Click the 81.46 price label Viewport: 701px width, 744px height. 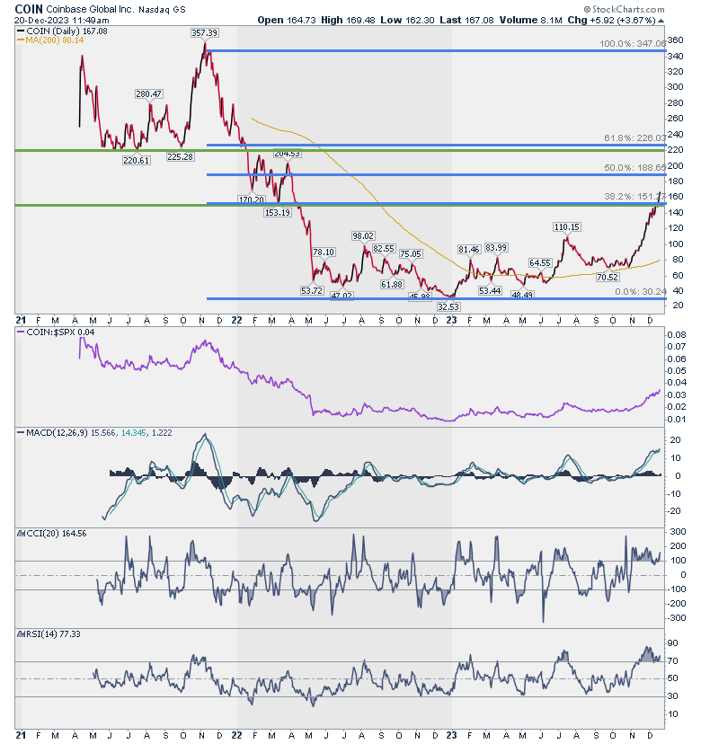[469, 250]
